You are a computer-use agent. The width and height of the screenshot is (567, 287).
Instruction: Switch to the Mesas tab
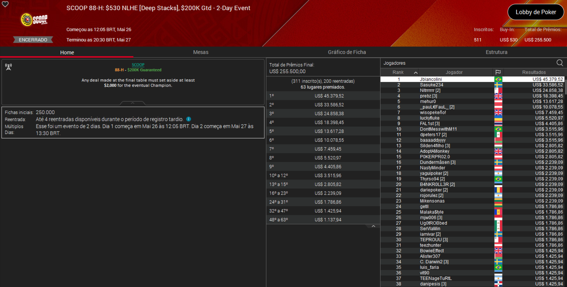pyautogui.click(x=201, y=52)
